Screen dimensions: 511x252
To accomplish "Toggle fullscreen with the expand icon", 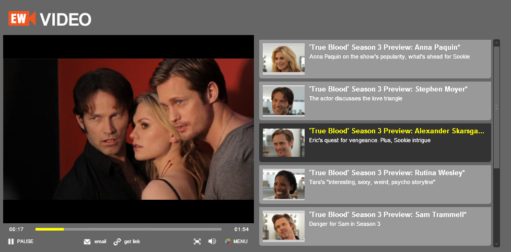I will [197, 242].
